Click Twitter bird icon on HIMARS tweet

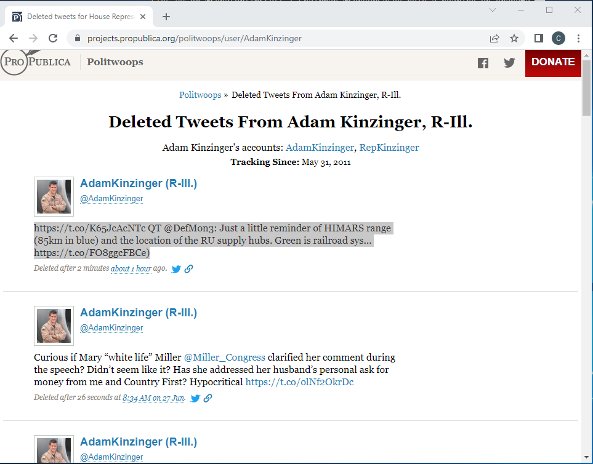(176, 269)
